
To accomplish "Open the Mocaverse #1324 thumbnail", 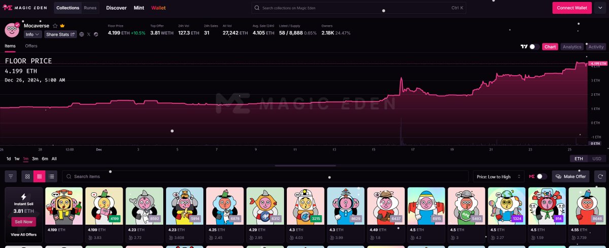I will (x=506, y=206).
